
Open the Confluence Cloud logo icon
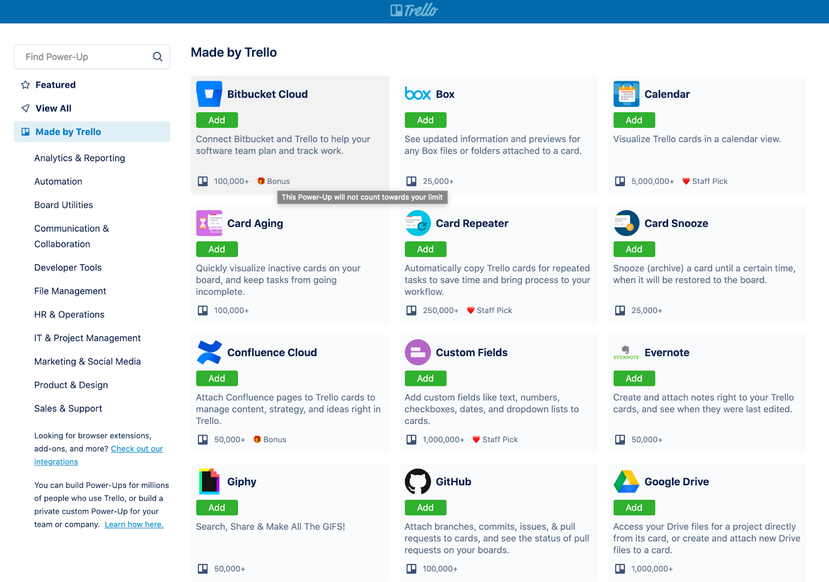click(209, 352)
